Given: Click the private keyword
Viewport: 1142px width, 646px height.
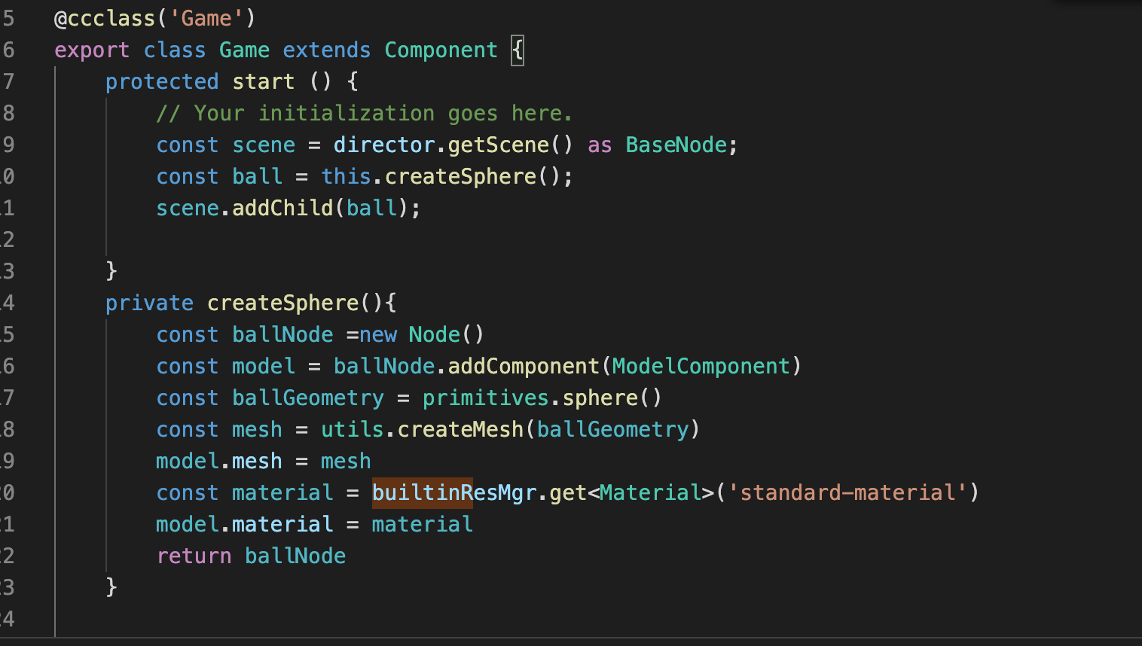Looking at the screenshot, I should 149,303.
